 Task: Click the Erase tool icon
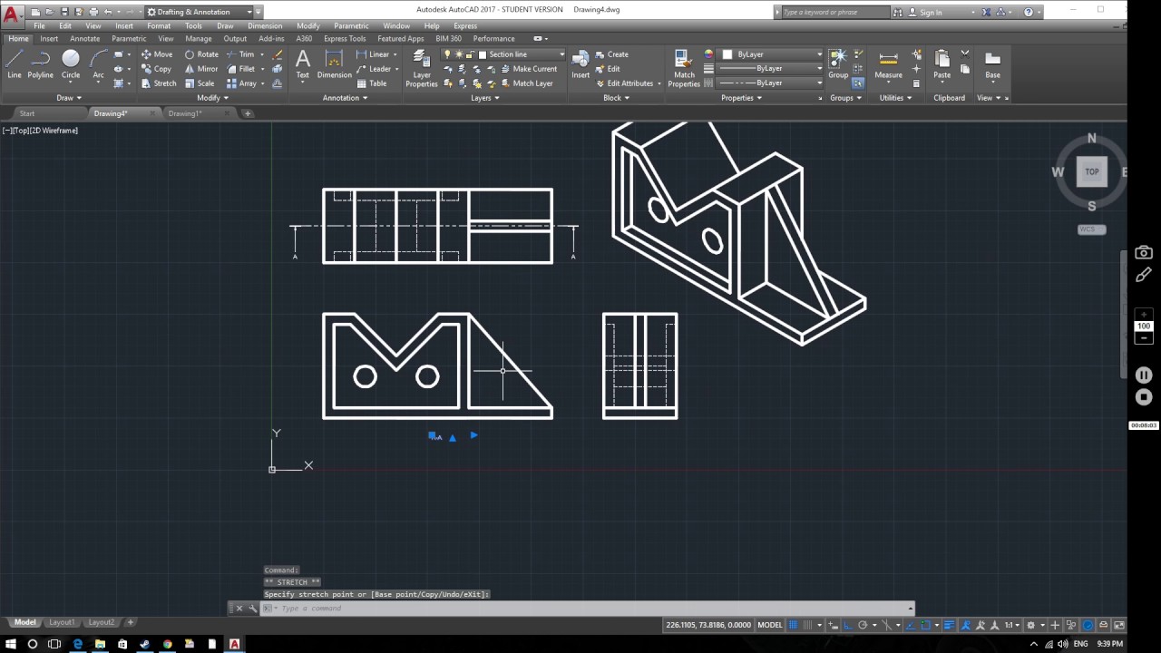point(278,54)
